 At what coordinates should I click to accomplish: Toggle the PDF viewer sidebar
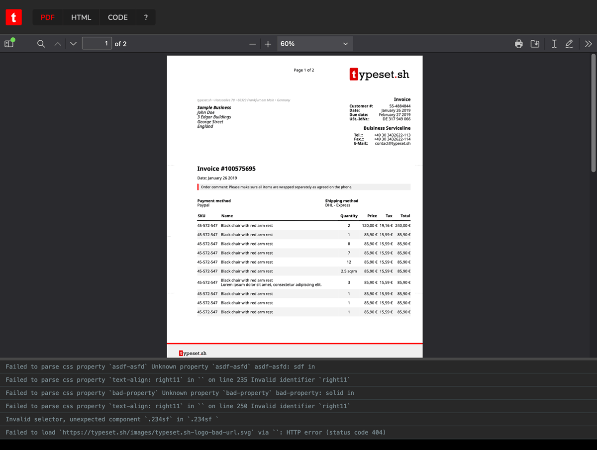pos(9,44)
